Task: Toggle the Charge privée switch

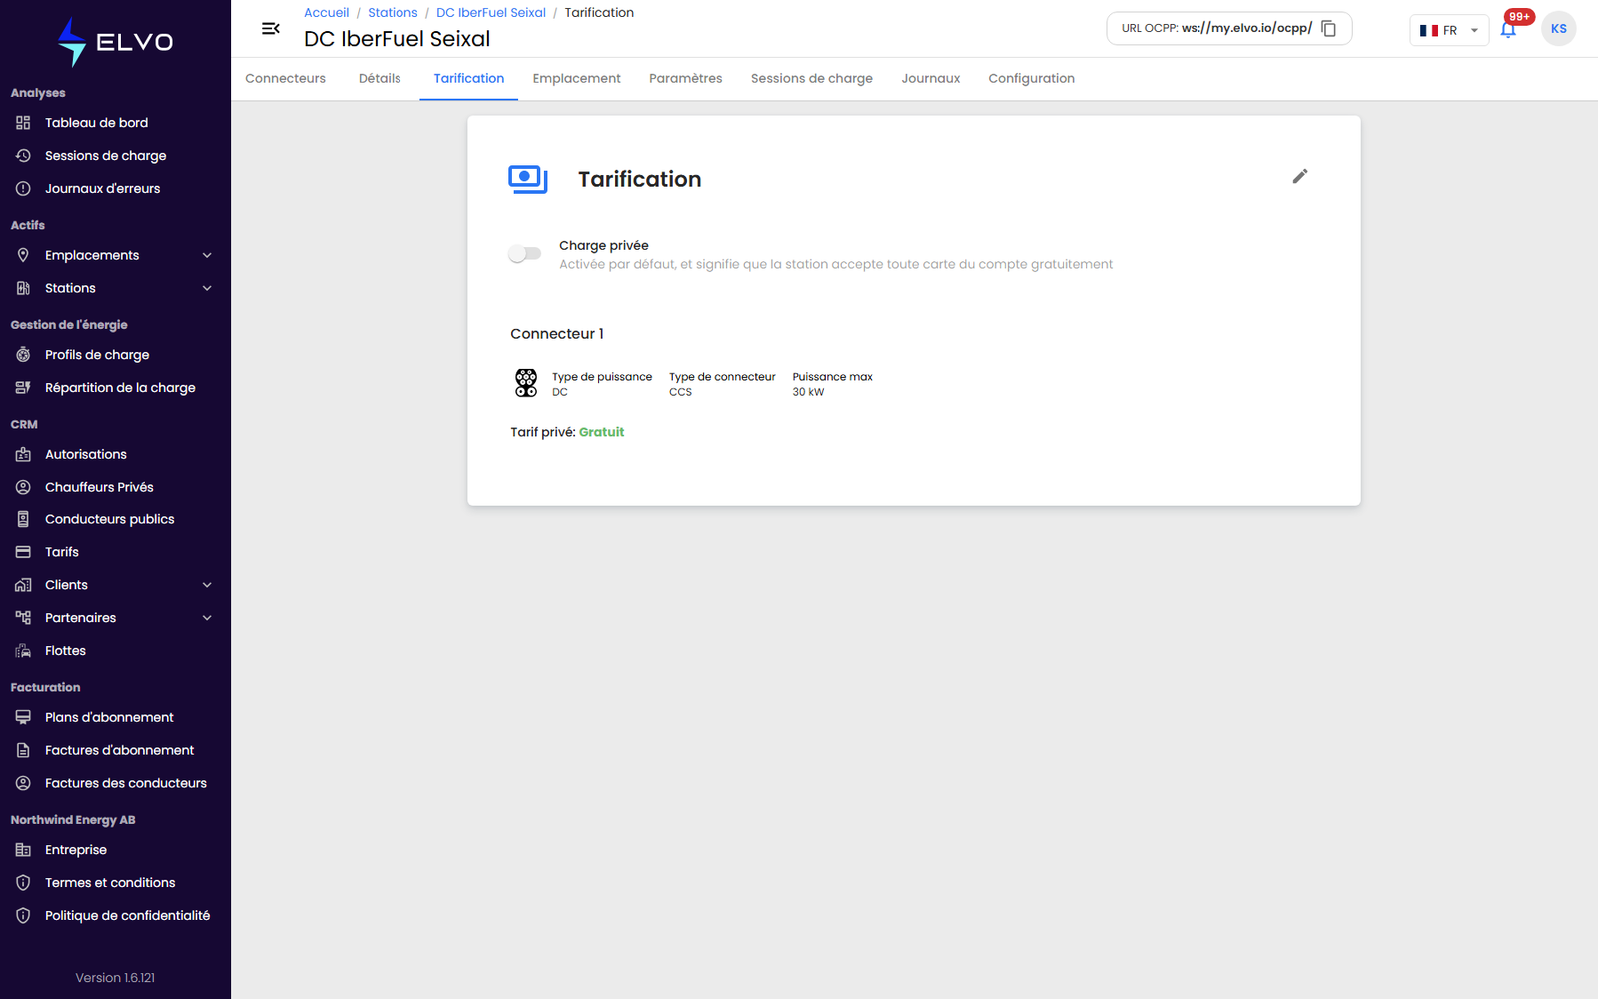Action: coord(525,254)
